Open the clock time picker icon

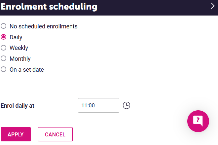tap(127, 105)
